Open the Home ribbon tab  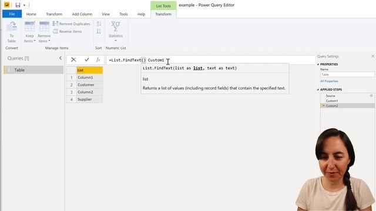[31, 14]
